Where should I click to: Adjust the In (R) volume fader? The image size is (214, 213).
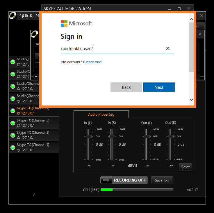point(112,137)
